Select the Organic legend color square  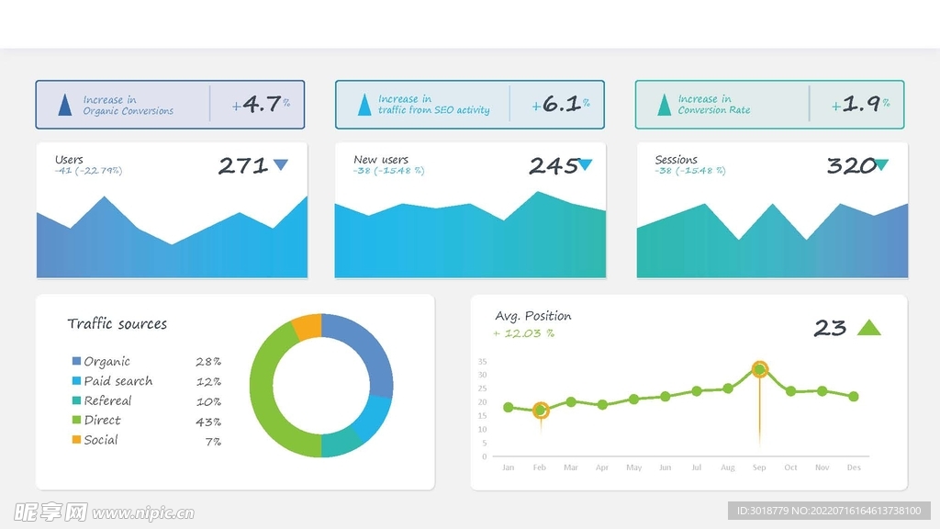pyautogui.click(x=77, y=362)
